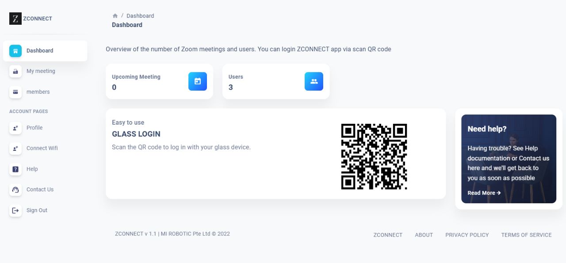Click the My meeting sidebar icon
The width and height of the screenshot is (566, 263).
pyautogui.click(x=15, y=71)
